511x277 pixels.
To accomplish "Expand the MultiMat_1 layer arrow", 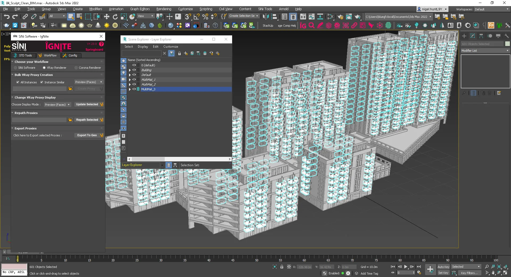I will pos(130,80).
